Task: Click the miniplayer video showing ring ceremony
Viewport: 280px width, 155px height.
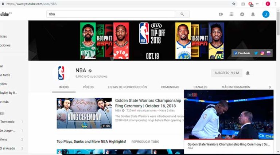Action: tap(229, 114)
